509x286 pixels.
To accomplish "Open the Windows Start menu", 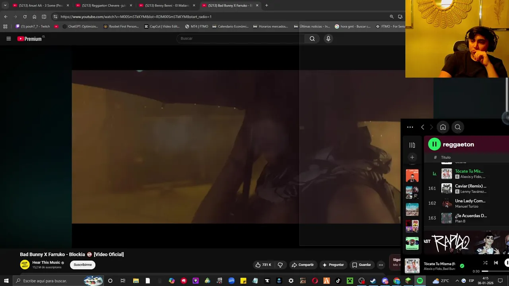I will [6, 281].
